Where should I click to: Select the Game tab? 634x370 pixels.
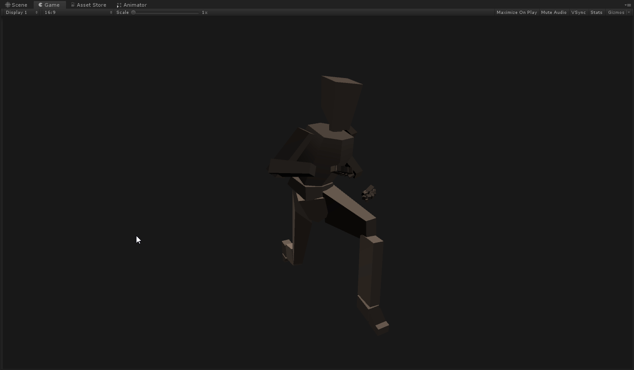(x=49, y=5)
